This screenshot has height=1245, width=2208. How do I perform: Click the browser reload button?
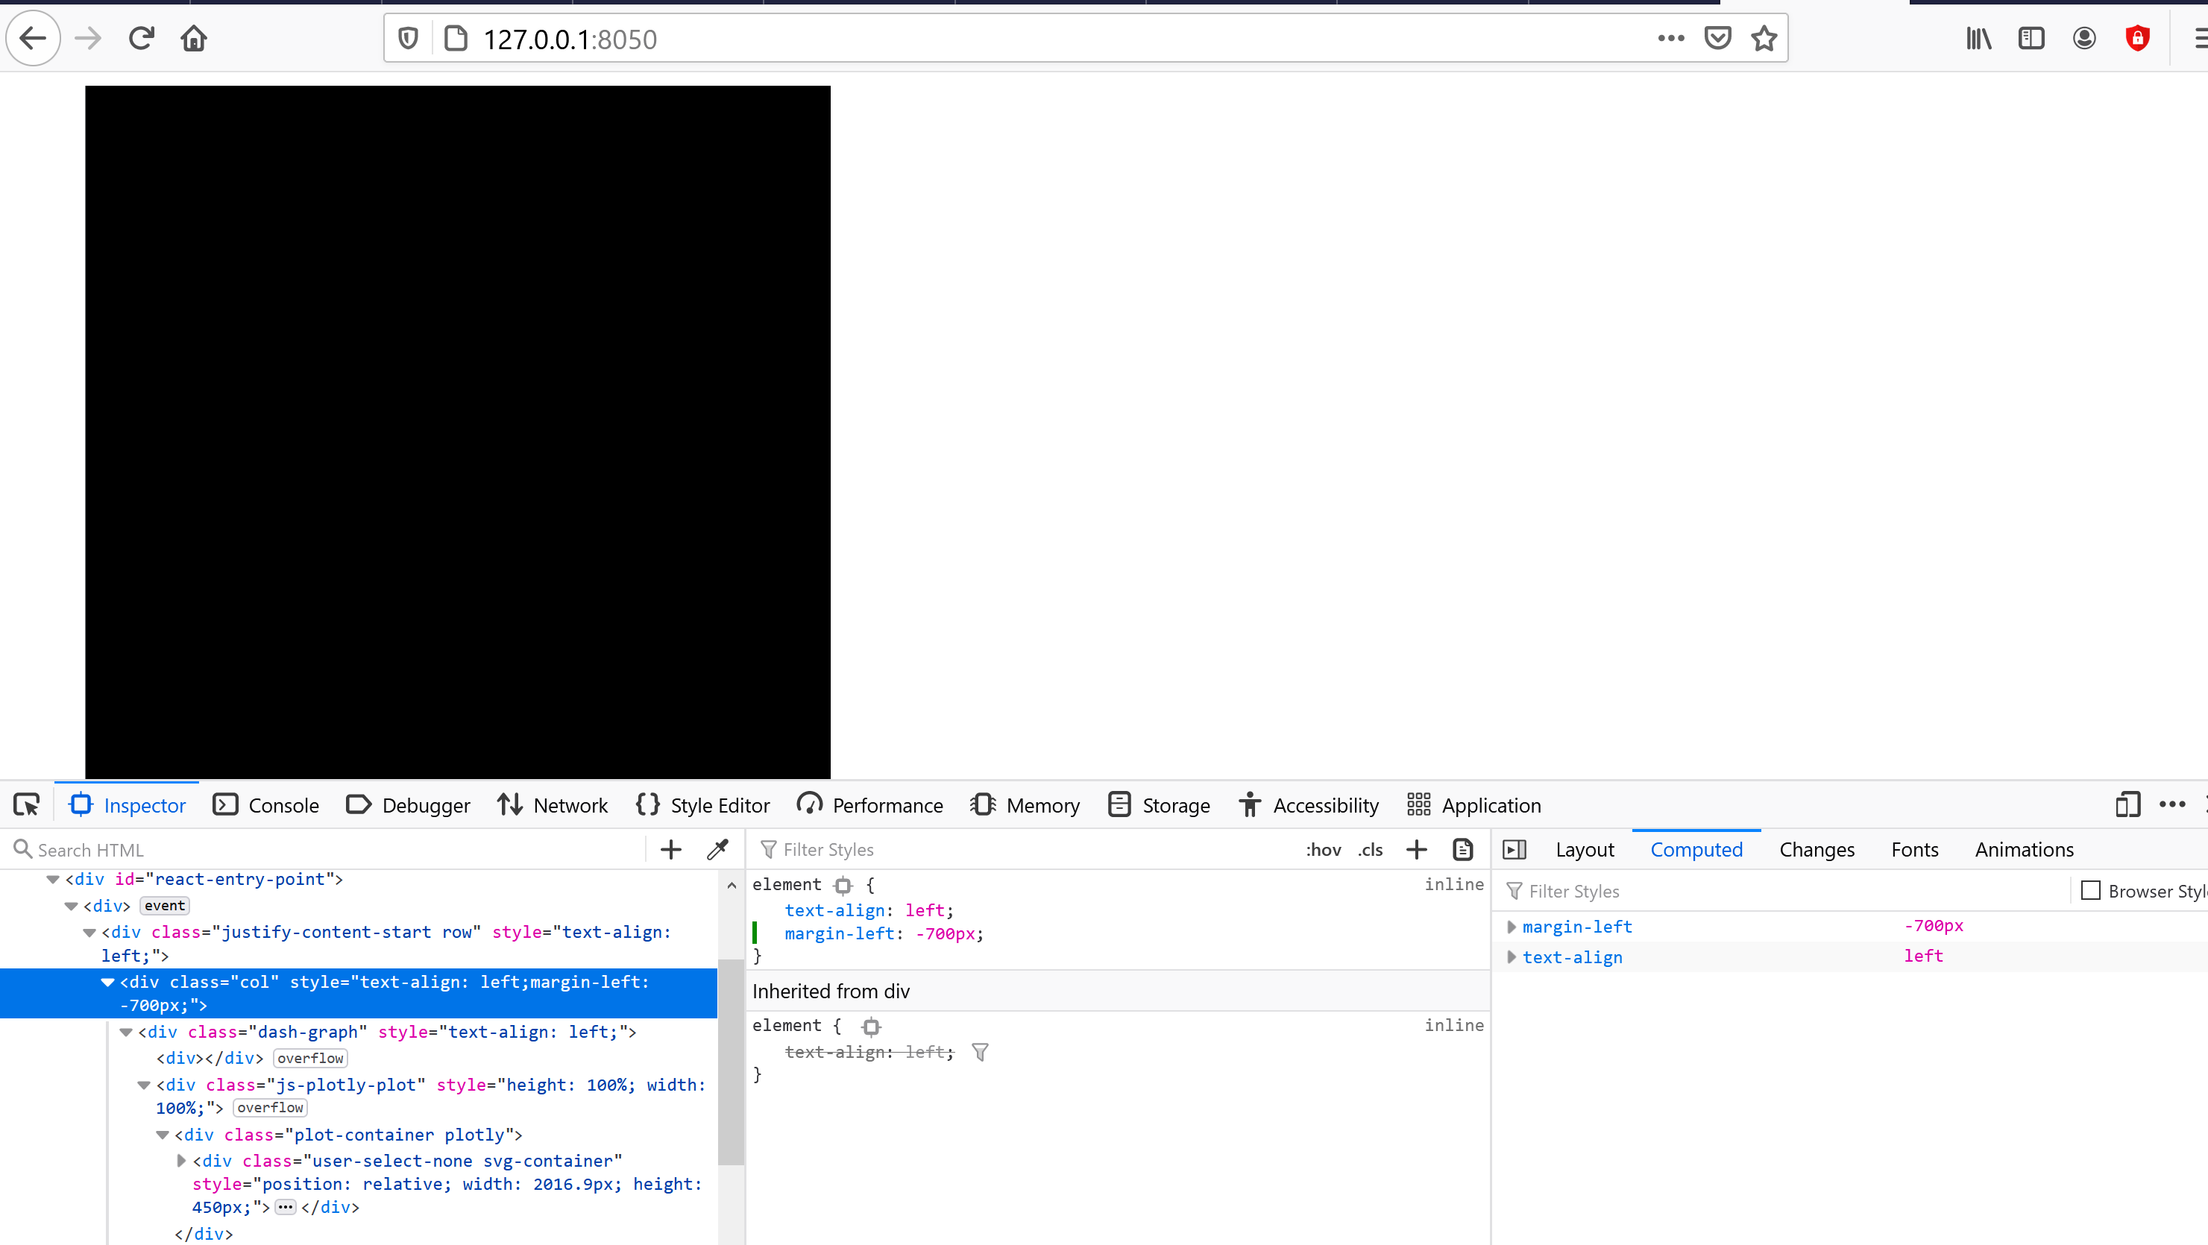142,39
